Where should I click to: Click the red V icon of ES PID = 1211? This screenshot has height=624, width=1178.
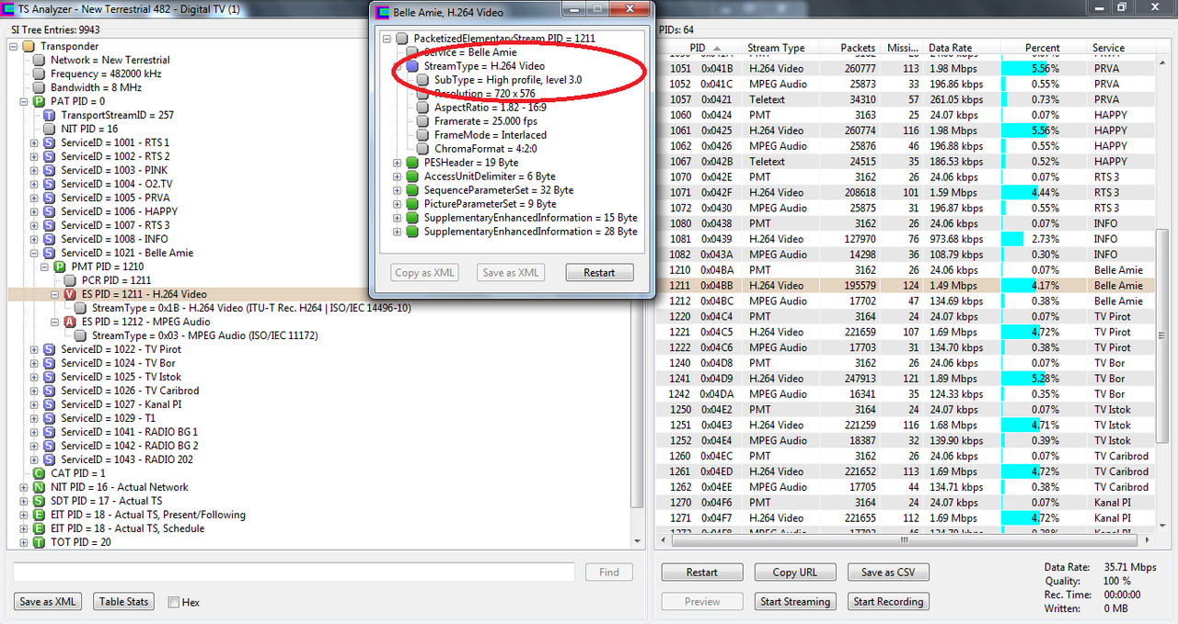point(69,294)
